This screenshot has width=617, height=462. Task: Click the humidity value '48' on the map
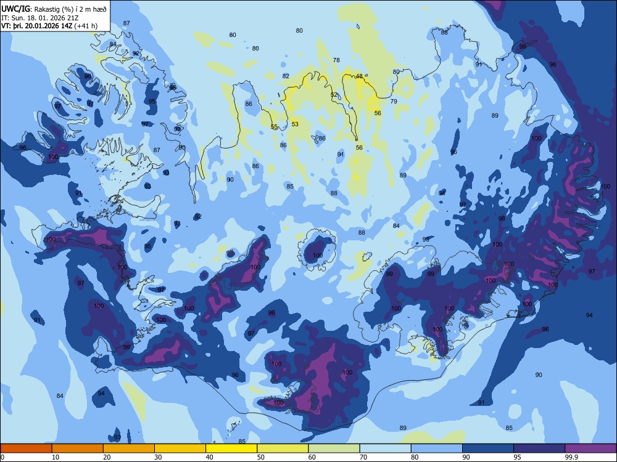click(359, 76)
